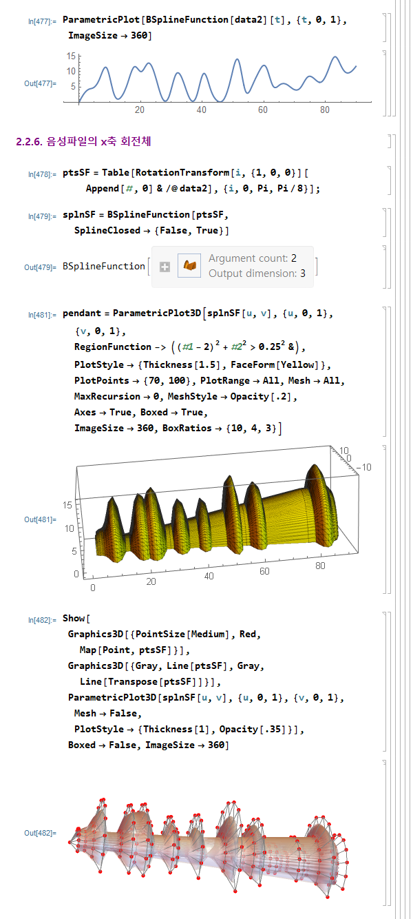Click 'Axes → True' option text
Screen dimensions: 413x919
coord(104,413)
